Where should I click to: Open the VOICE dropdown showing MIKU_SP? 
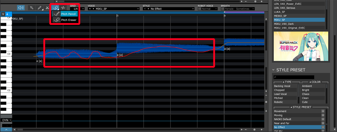pos(114,9)
